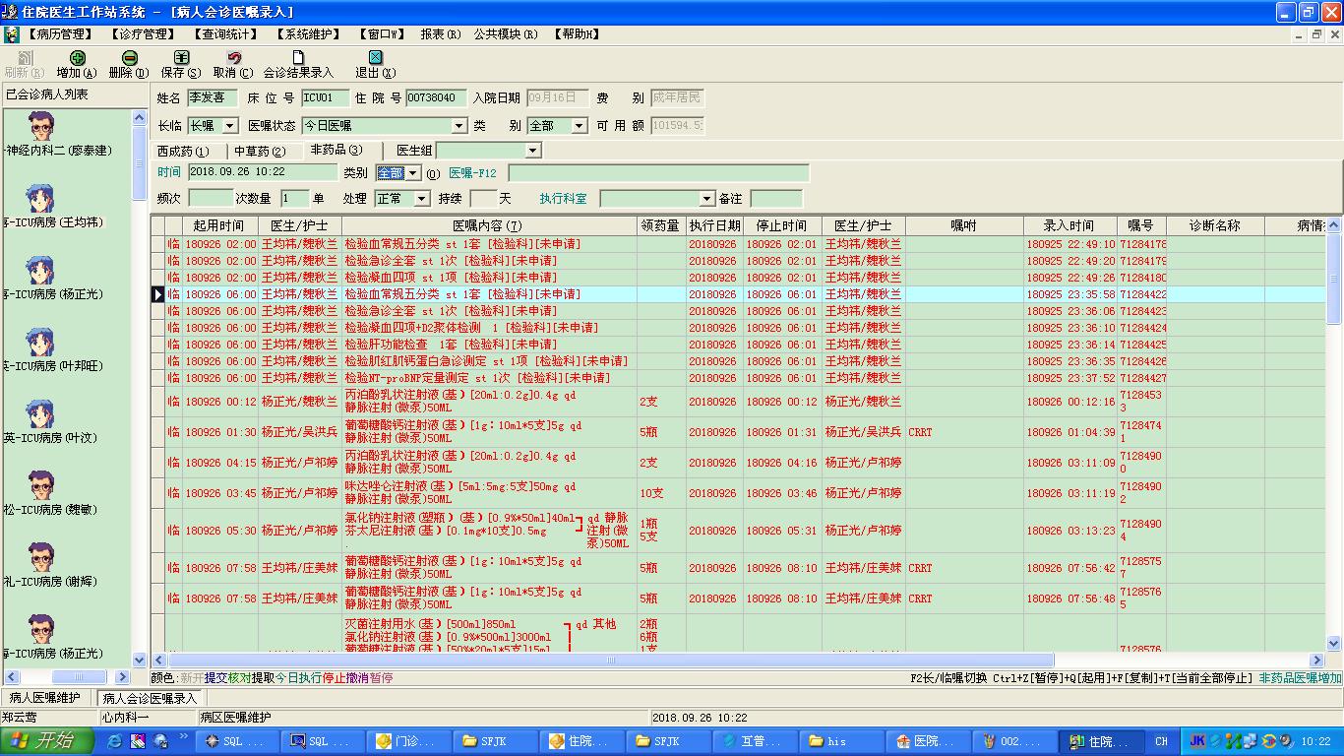This screenshot has width=1344, height=756.
Task: Switch to the 非药品(3) tab
Action: 336,151
